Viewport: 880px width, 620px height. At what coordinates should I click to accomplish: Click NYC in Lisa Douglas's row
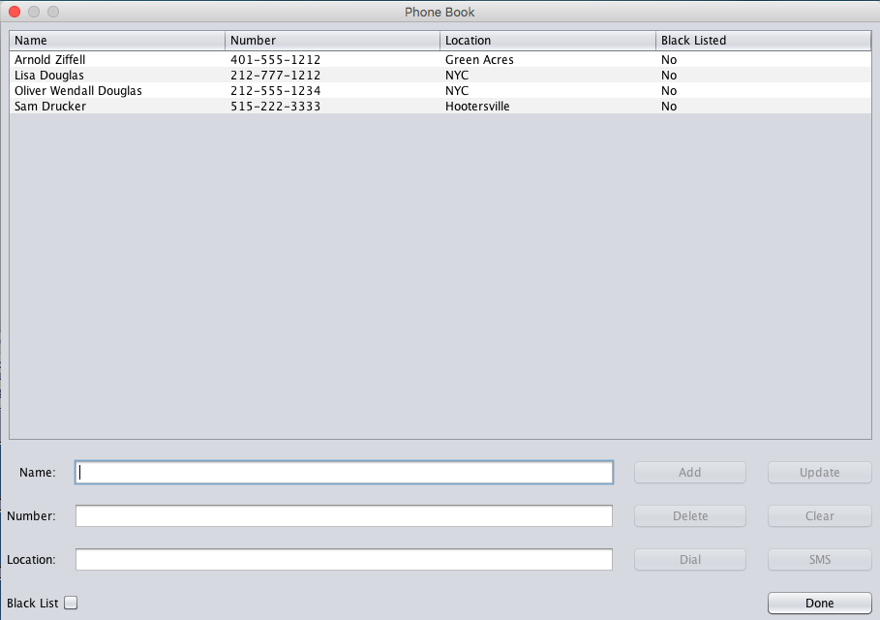coord(457,76)
